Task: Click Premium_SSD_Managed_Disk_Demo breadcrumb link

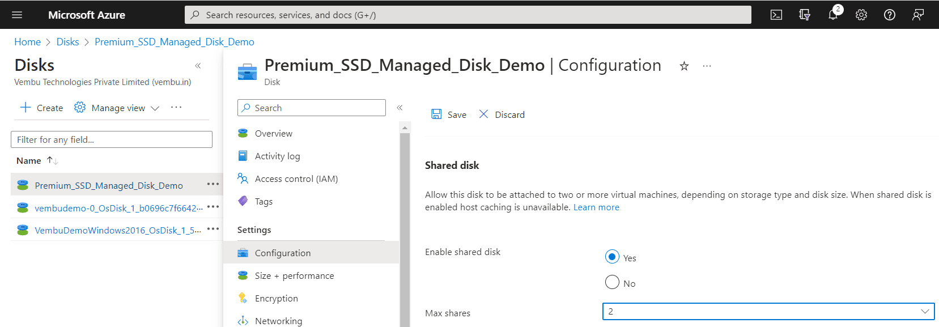Action: 174,42
